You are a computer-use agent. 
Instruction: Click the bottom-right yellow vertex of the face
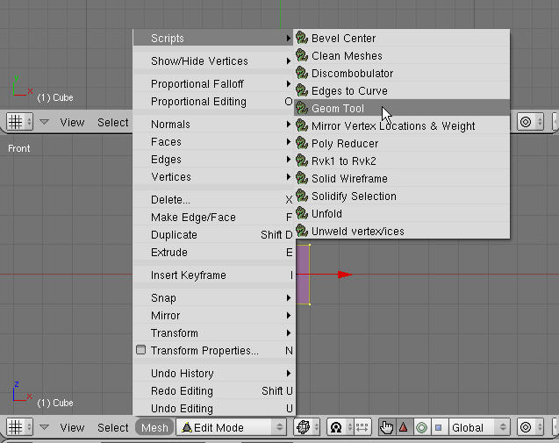[x=310, y=304]
